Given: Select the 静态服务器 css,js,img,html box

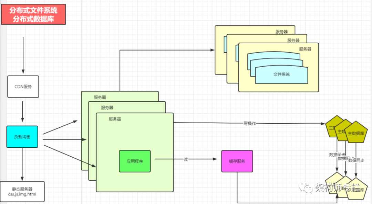Looking at the screenshot, I should coord(22,192).
